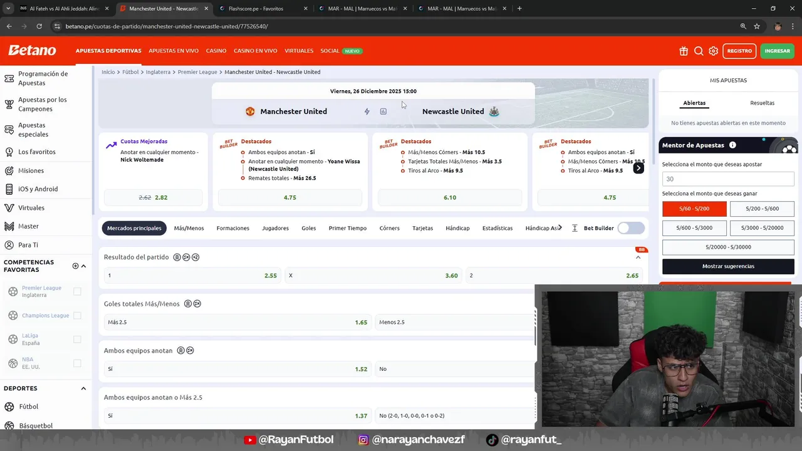Select Más 2.5 goals at 1.65
Image resolution: width=802 pixels, height=451 pixels.
click(x=237, y=322)
